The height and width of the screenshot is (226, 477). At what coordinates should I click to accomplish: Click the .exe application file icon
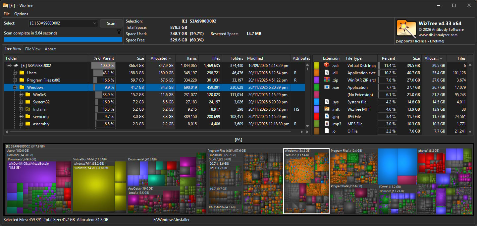(x=327, y=87)
